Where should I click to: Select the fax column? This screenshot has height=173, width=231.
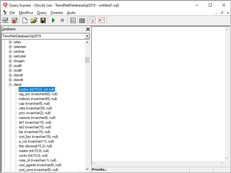(35, 132)
